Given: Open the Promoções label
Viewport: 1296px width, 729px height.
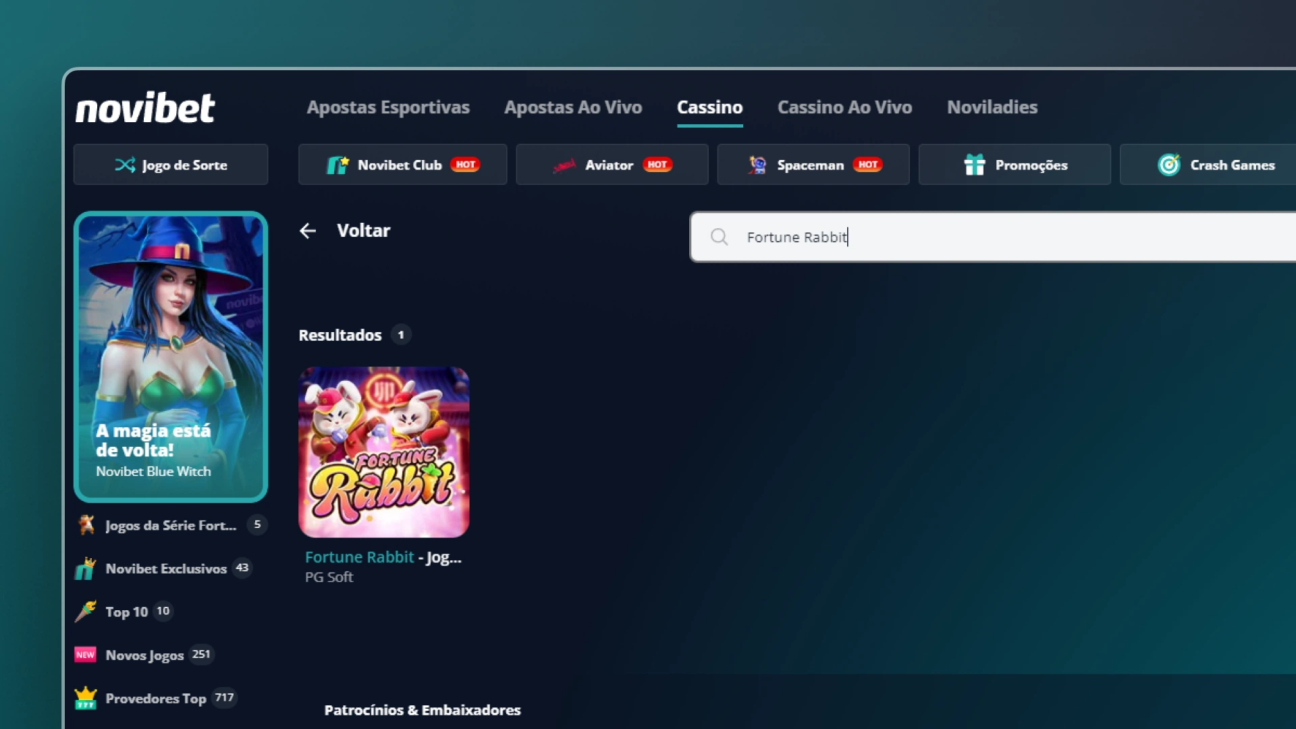Looking at the screenshot, I should point(1031,165).
